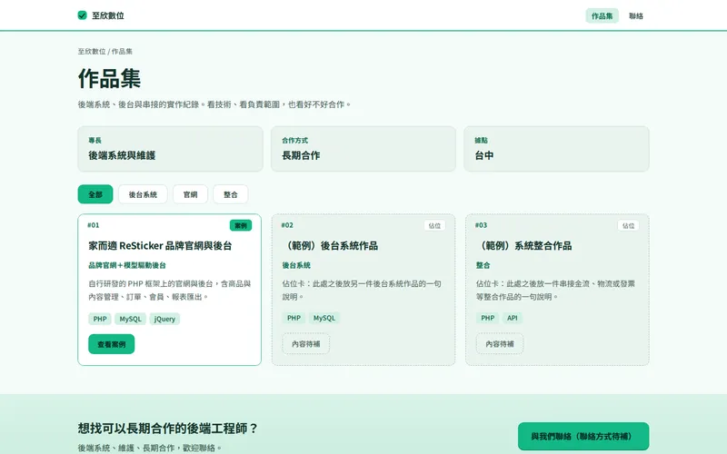The width and height of the screenshot is (727, 454).
Task: Filter by 官網 category
Action: coord(190,194)
